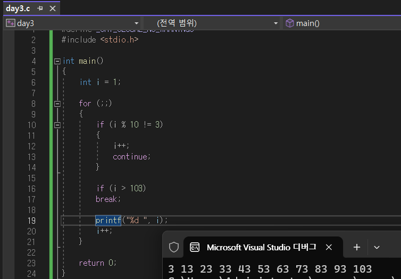Screen dimensions: 401x279
Task: Click the 'break;' statement
Action: coord(108,199)
